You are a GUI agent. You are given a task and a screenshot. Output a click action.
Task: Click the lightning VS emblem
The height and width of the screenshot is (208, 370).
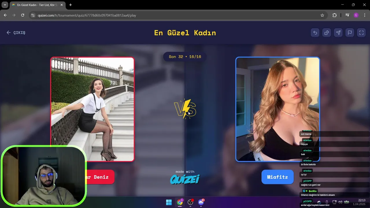(x=185, y=109)
